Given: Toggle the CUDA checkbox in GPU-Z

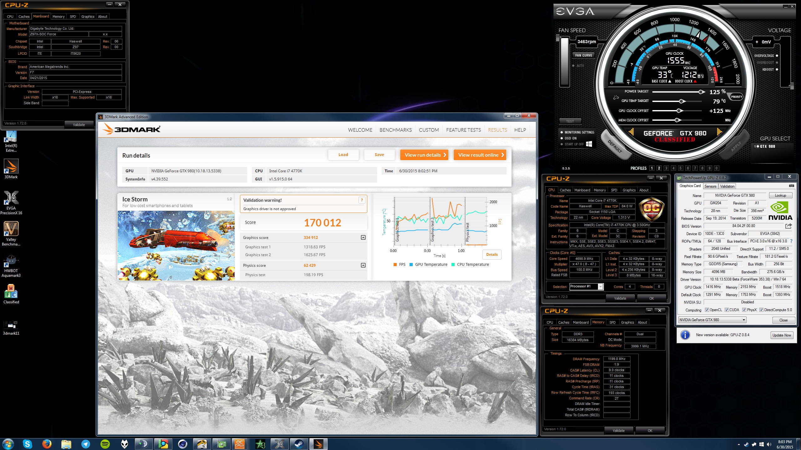Looking at the screenshot, I should [x=727, y=310].
